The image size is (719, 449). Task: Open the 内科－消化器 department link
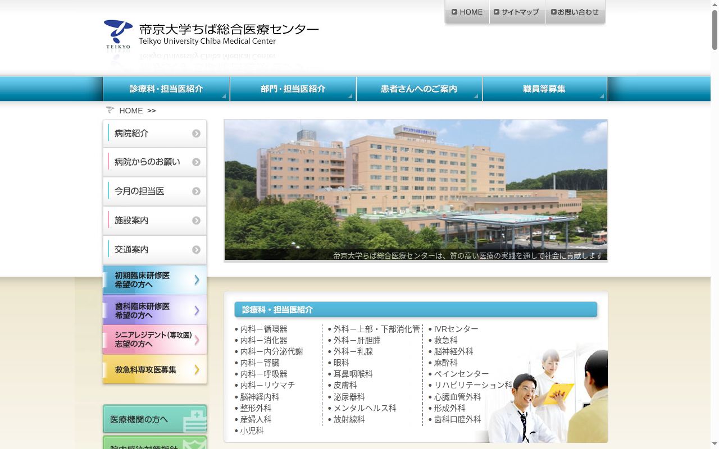263,340
